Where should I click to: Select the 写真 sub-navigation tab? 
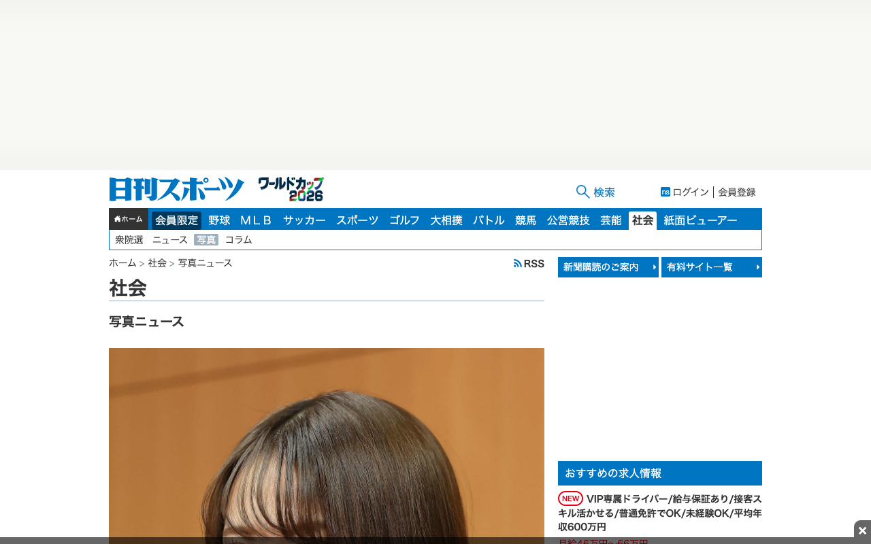(206, 240)
